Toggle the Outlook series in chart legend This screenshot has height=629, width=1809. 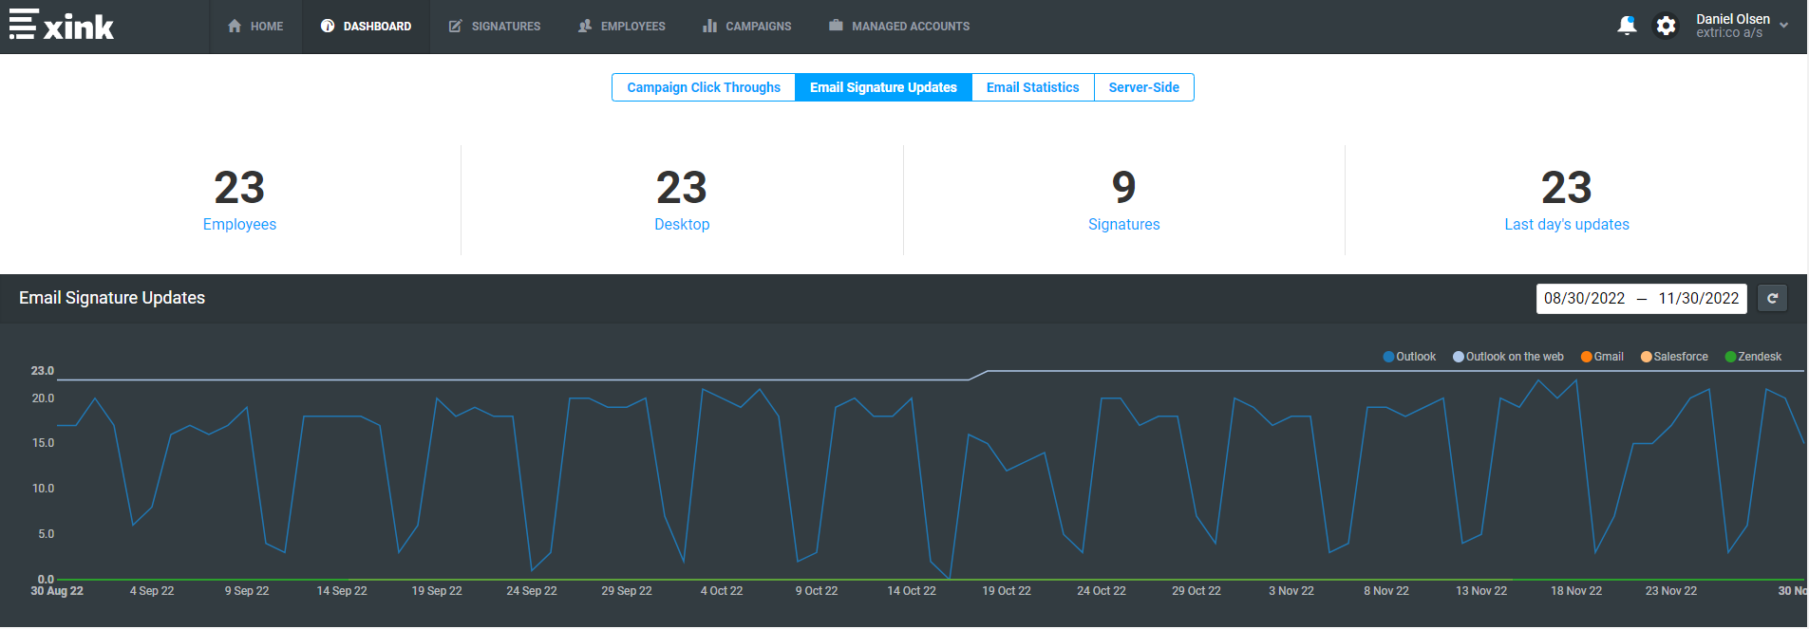click(1409, 357)
